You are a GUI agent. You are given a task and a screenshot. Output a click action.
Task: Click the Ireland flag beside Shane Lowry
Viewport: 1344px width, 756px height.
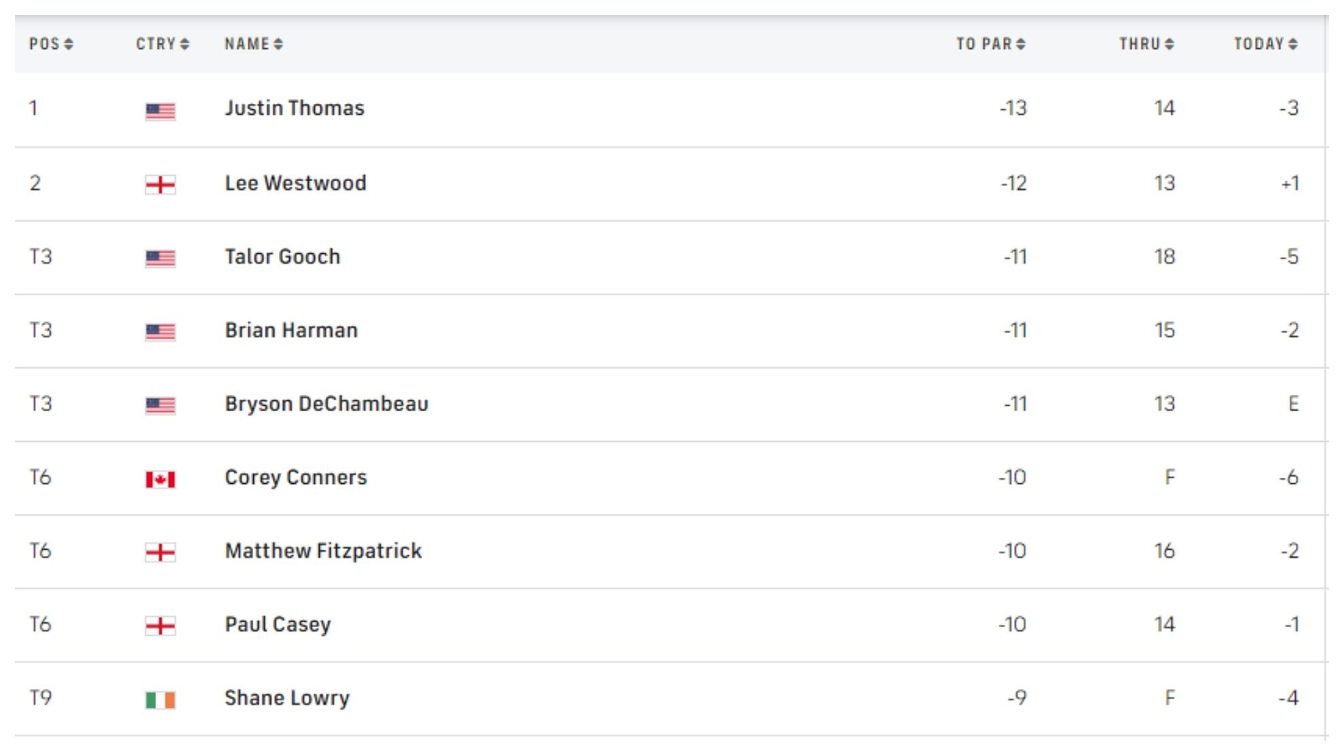point(160,700)
